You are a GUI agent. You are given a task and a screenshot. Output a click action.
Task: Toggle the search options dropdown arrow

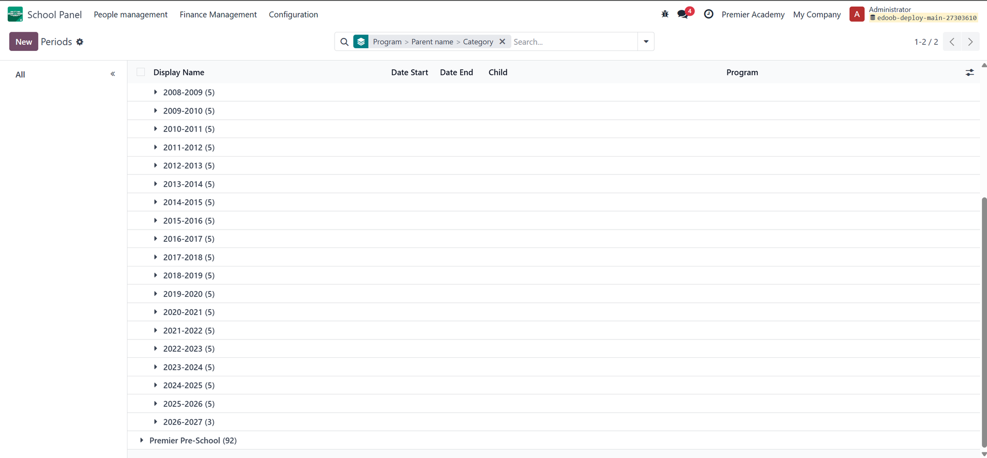(646, 42)
